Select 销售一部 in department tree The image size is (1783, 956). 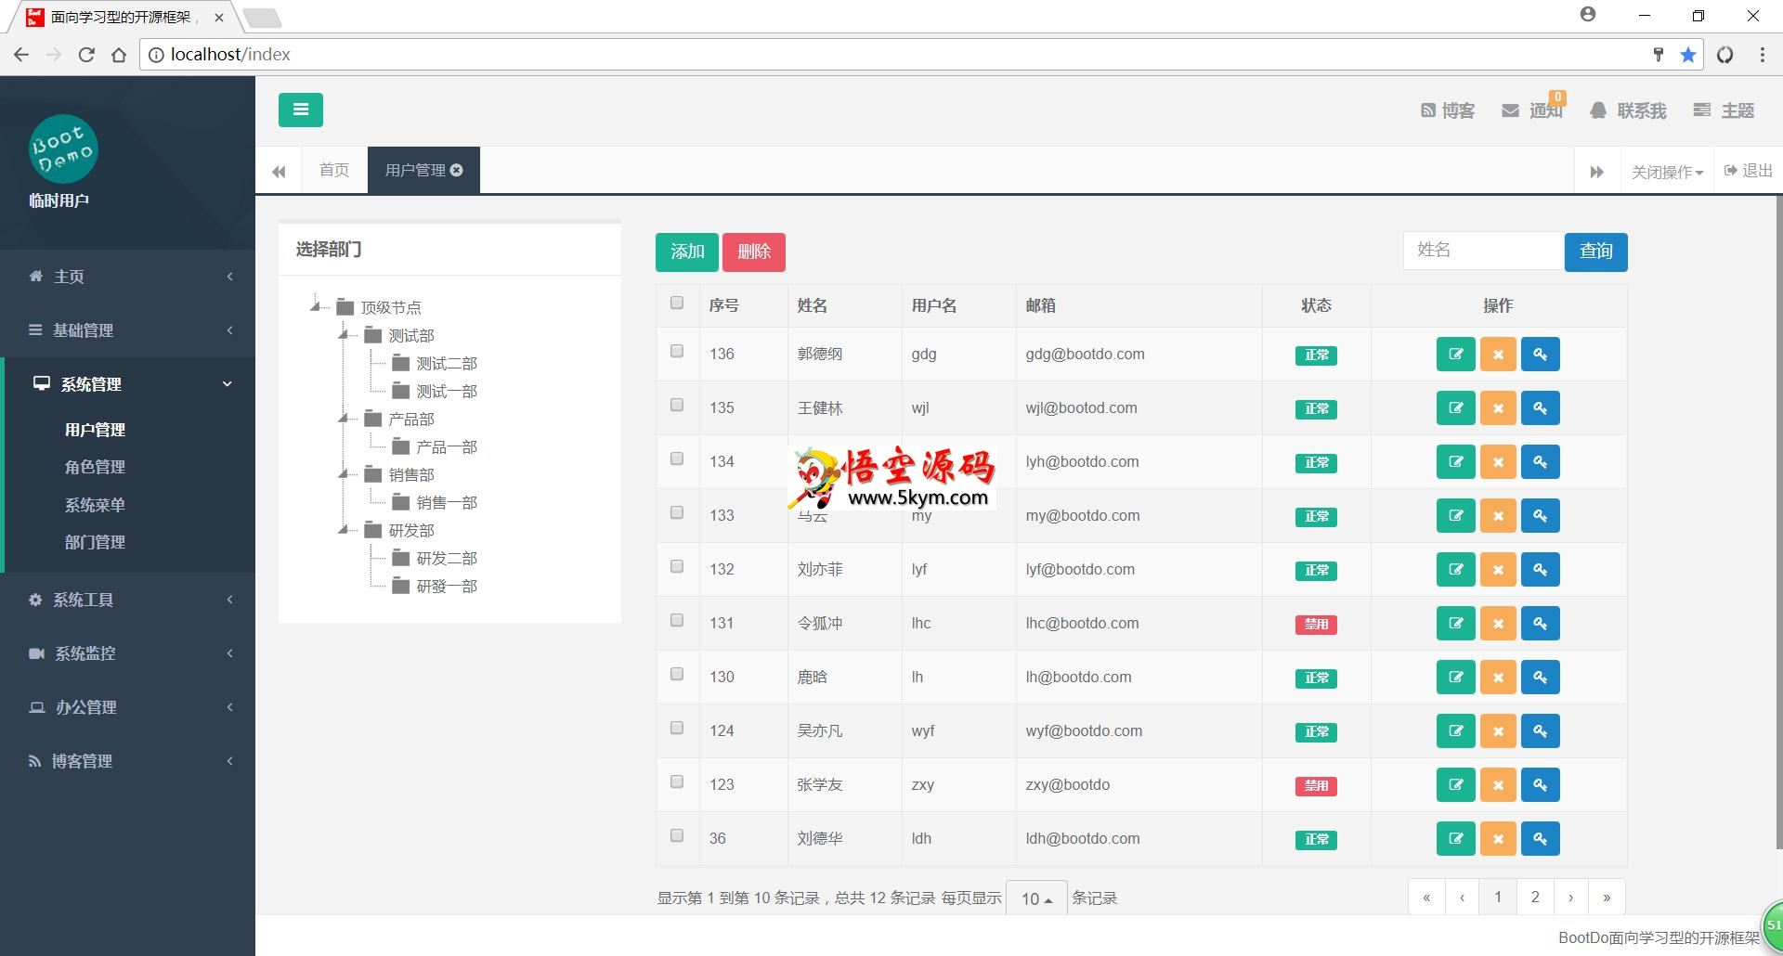tap(447, 502)
